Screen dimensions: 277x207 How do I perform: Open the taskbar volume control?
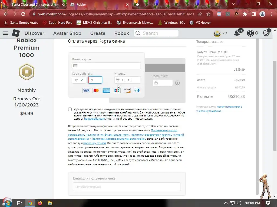click(239, 203)
